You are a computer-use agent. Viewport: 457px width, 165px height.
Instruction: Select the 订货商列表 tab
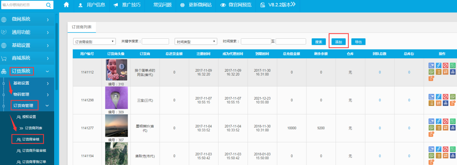pos(82,27)
